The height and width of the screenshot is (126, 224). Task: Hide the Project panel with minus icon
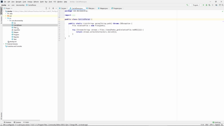pyautogui.click(x=56, y=8)
